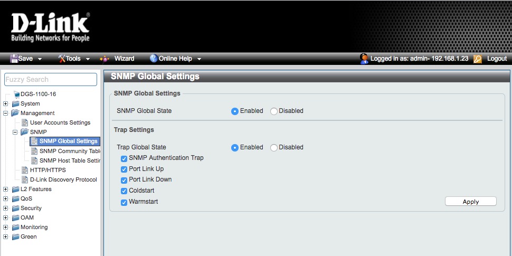This screenshot has width=512, height=256.
Task: Click the Save floppy disk icon
Action: [x=14, y=59]
